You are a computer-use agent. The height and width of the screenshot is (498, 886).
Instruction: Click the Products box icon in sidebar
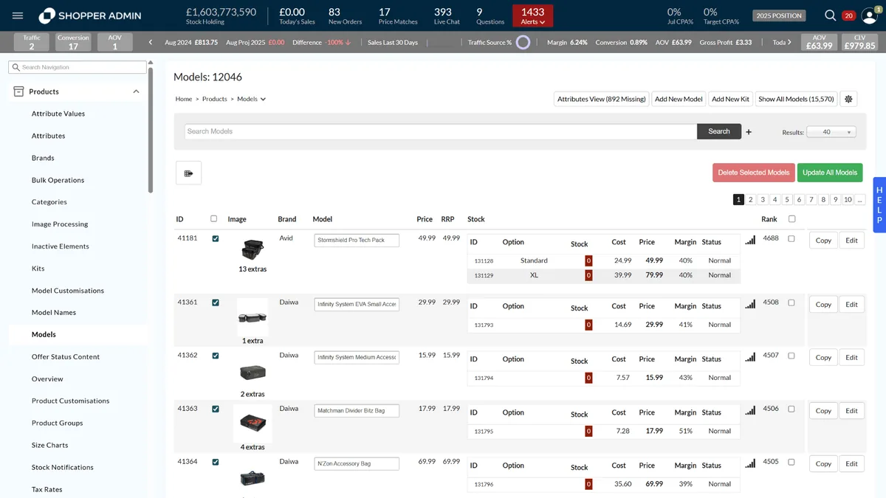click(18, 91)
